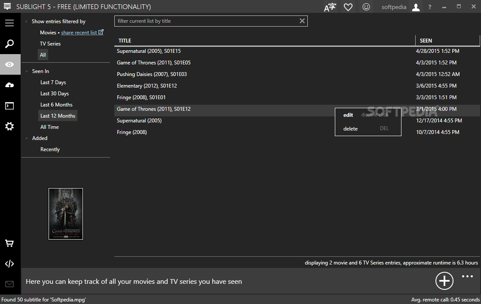Open the three dots more options
This screenshot has height=304, width=481.
[467, 277]
